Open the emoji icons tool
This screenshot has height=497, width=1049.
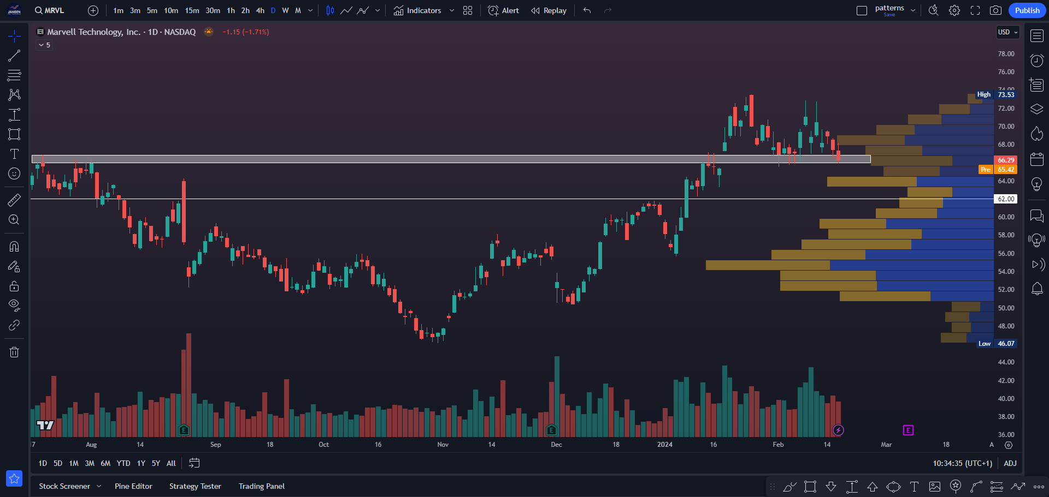point(14,173)
